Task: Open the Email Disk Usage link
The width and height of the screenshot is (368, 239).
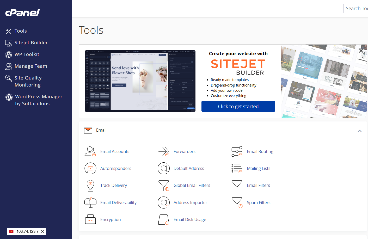Action: [x=190, y=219]
